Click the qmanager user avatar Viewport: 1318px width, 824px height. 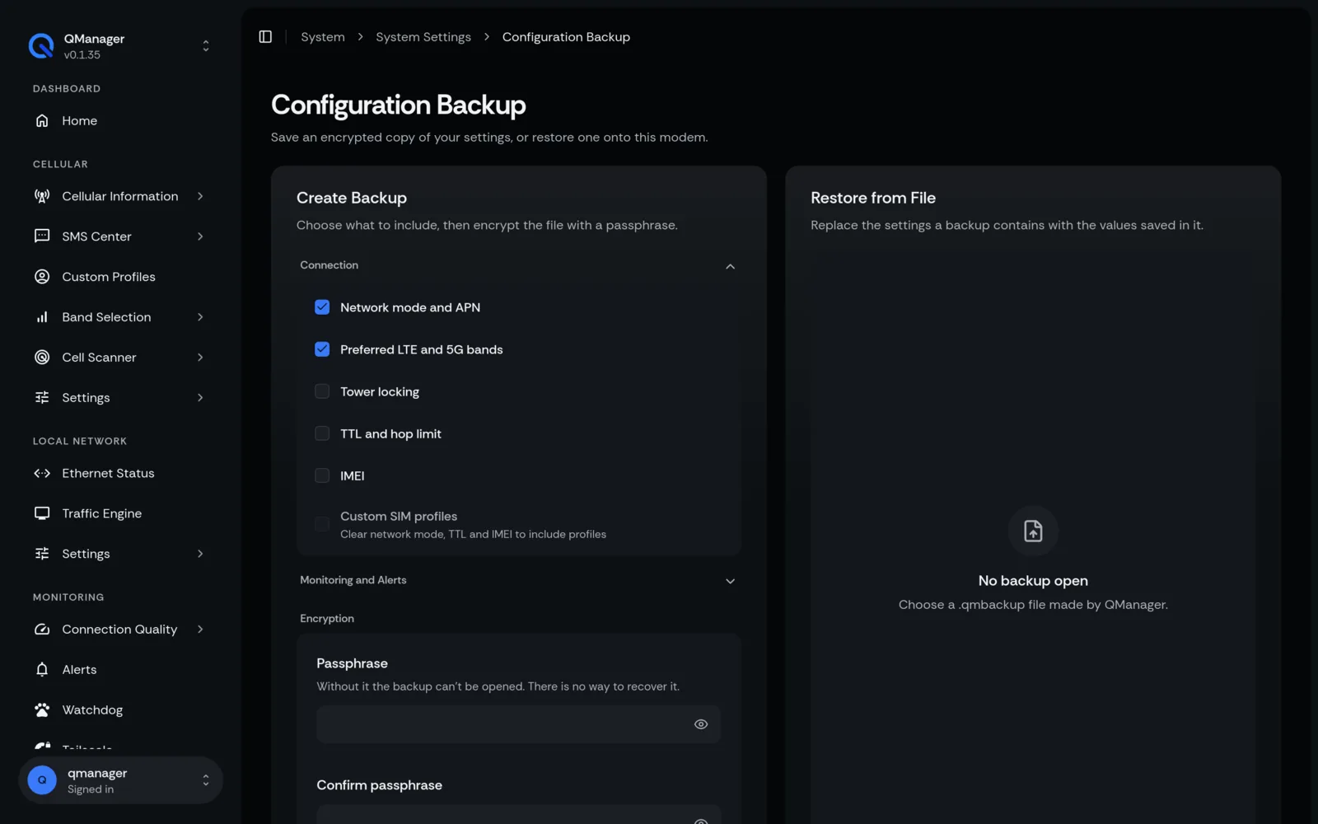[42, 780]
